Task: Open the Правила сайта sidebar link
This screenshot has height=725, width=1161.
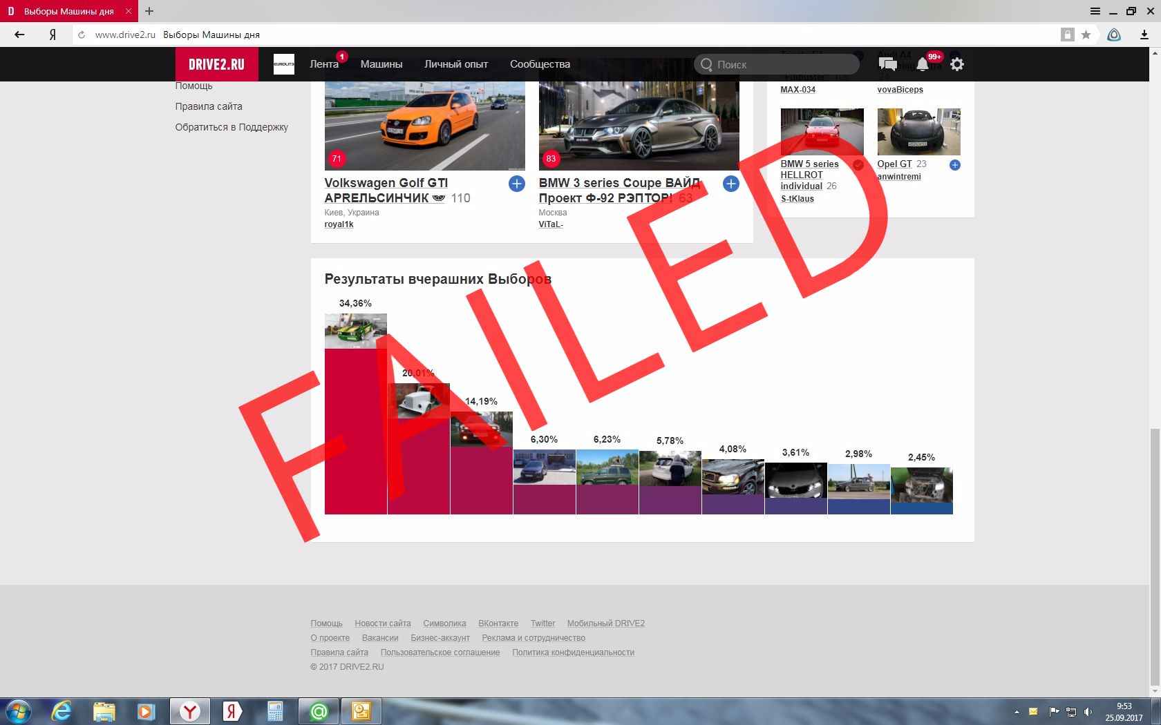Action: click(x=209, y=106)
